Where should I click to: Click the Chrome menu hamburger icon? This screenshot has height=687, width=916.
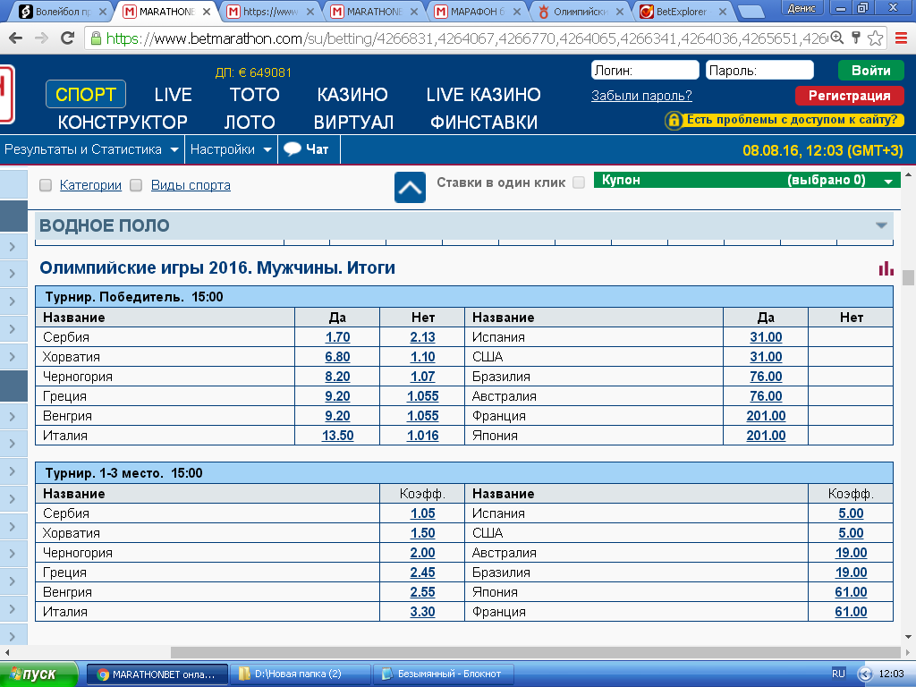point(900,38)
